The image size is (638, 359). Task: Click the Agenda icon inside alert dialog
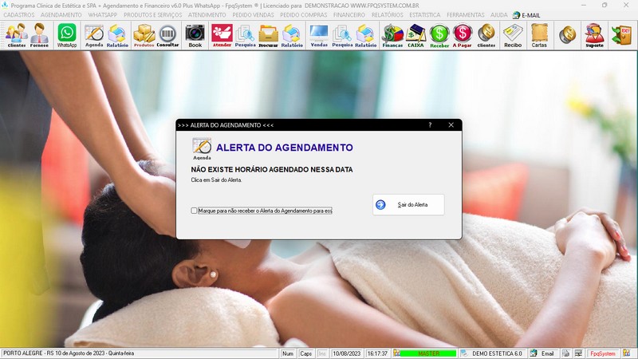202,149
